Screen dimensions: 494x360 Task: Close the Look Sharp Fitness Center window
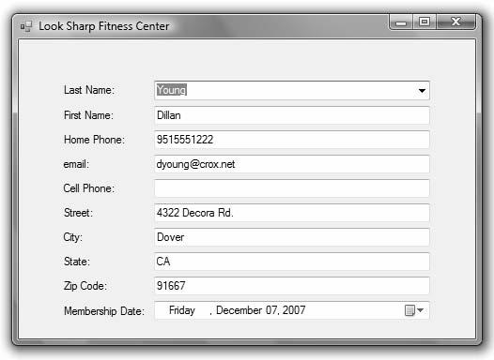point(455,22)
